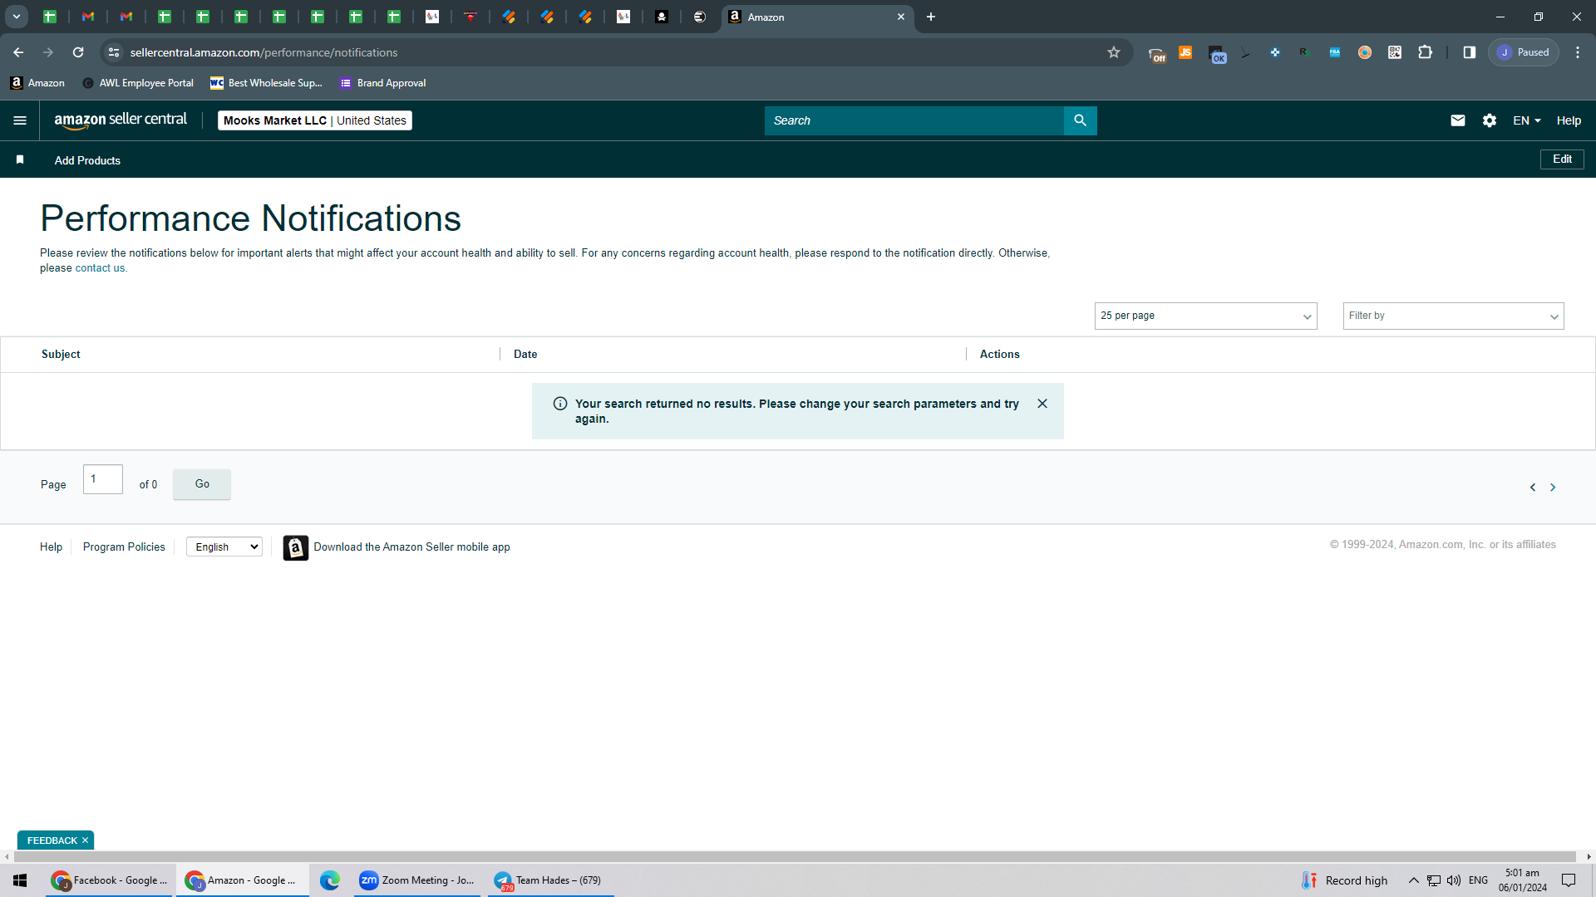Viewport: 1596px width, 897px height.
Task: Open the Windows notification center icon
Action: point(1569,880)
